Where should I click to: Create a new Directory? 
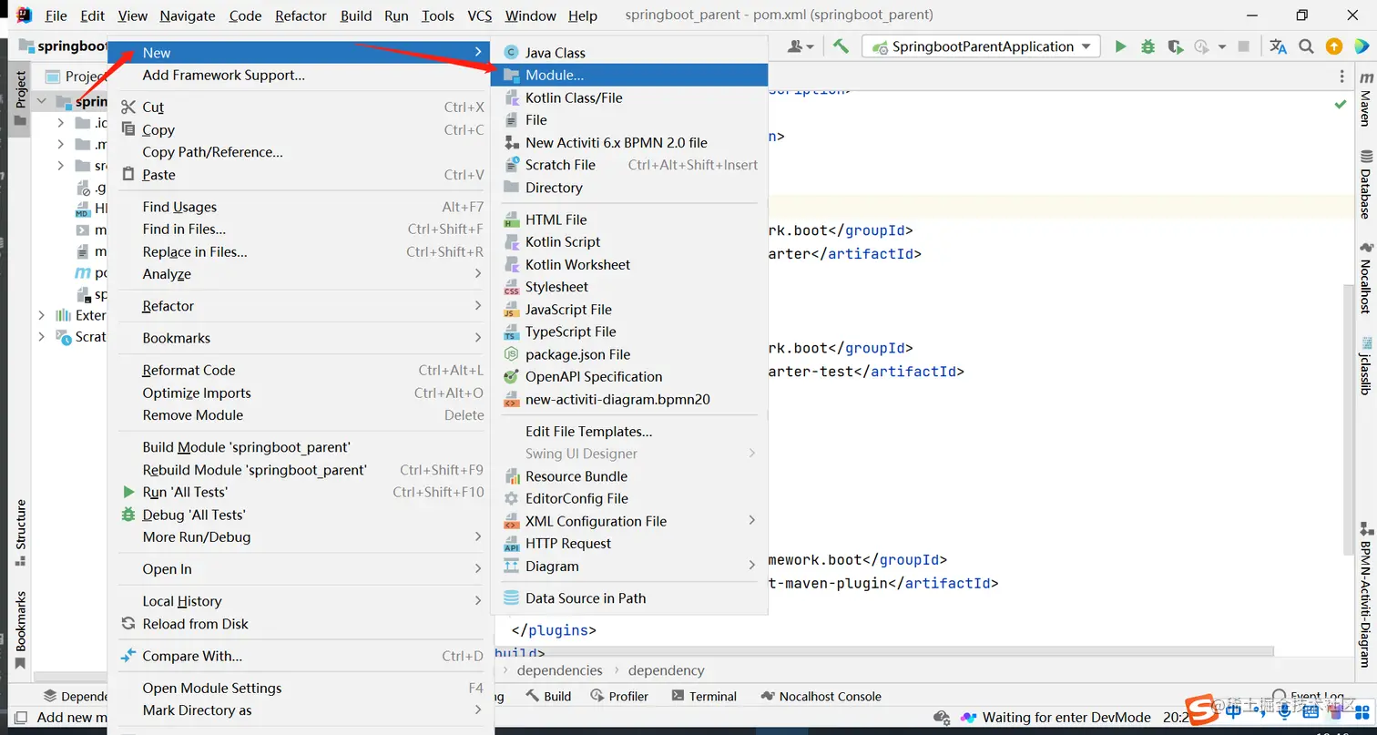click(629, 188)
